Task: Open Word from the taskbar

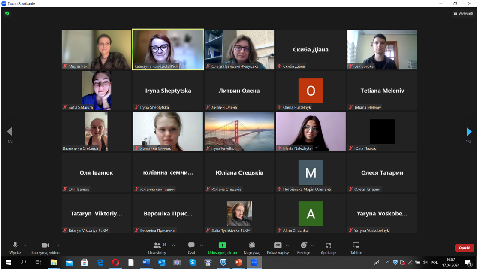Action: [146, 262]
